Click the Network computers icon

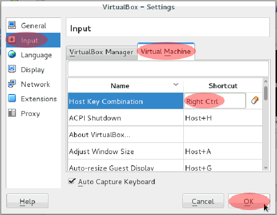(12, 84)
